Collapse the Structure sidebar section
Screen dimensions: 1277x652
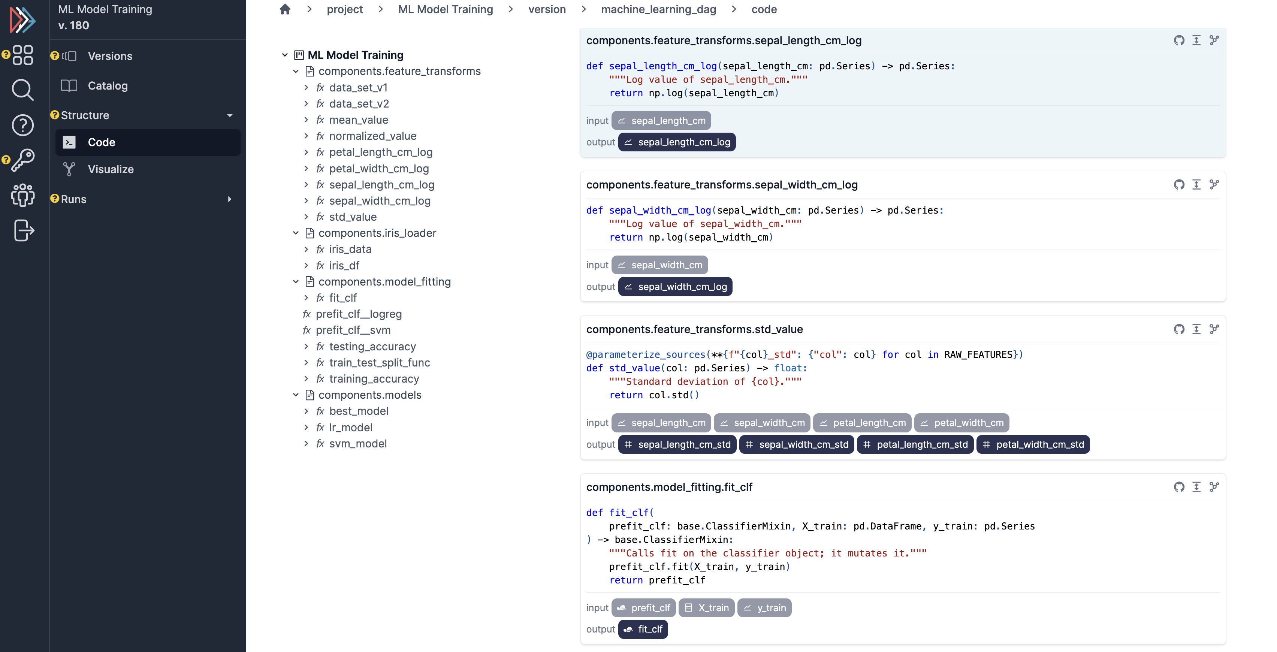[x=230, y=115]
